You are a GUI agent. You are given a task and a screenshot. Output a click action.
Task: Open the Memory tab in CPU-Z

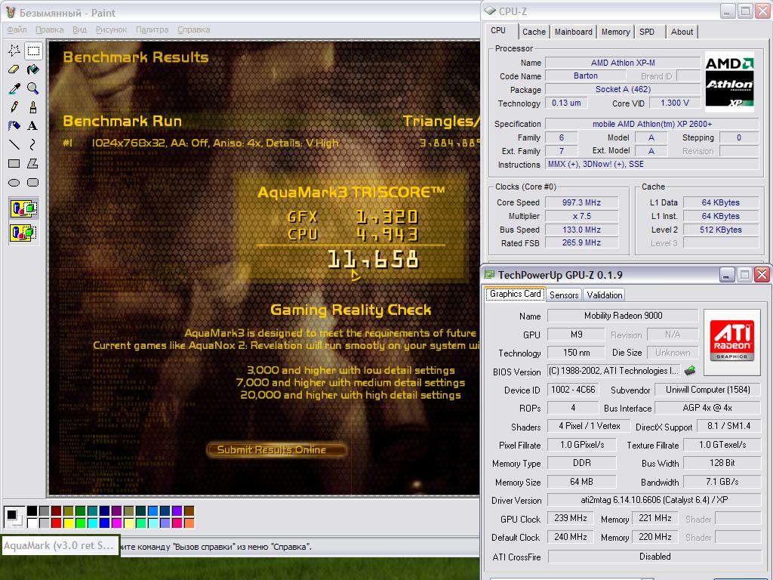(615, 32)
